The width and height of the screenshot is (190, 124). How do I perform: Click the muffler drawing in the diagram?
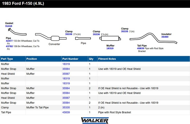tap(110, 38)
